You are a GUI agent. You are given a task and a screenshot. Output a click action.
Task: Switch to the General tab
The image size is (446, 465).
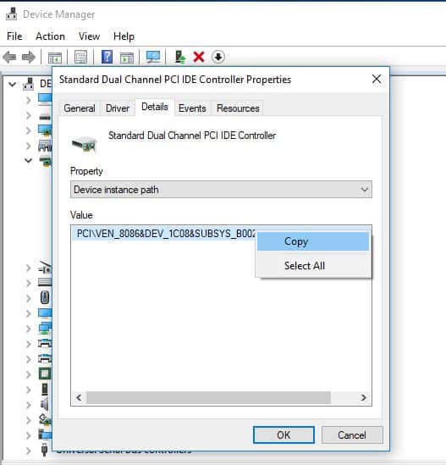(x=80, y=108)
